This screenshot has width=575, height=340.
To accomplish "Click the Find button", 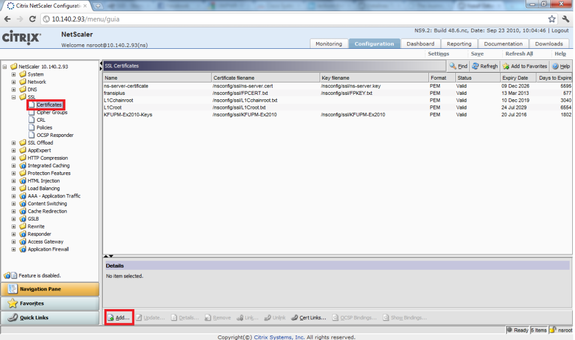I will click(x=458, y=66).
